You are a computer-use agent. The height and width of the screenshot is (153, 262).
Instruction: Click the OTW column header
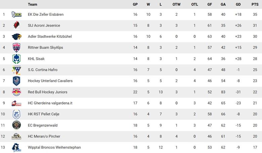[176, 4]
